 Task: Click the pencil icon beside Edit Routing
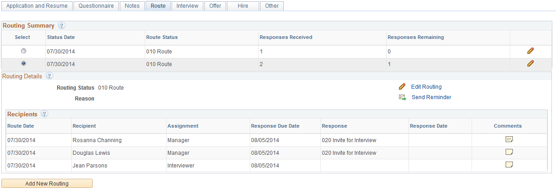pos(402,86)
